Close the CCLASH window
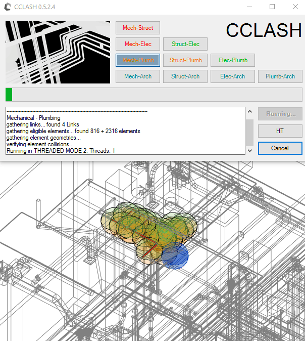Screen dimensions: 305x341 295,7
